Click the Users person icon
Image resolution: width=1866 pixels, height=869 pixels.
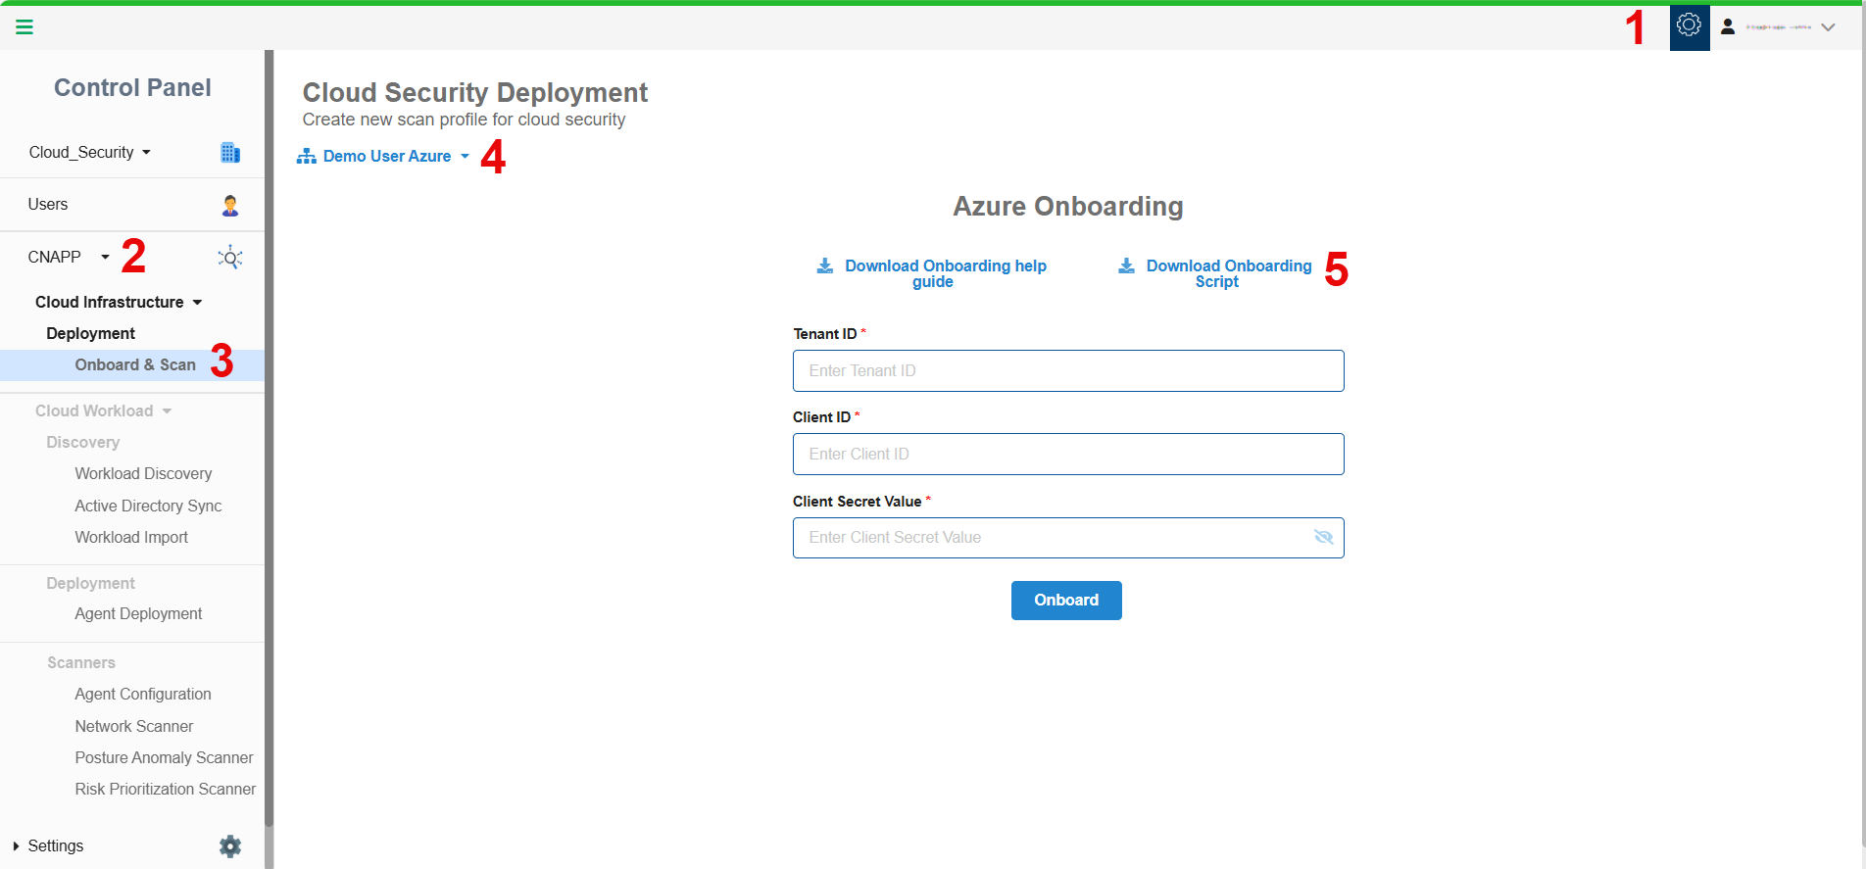230,205
